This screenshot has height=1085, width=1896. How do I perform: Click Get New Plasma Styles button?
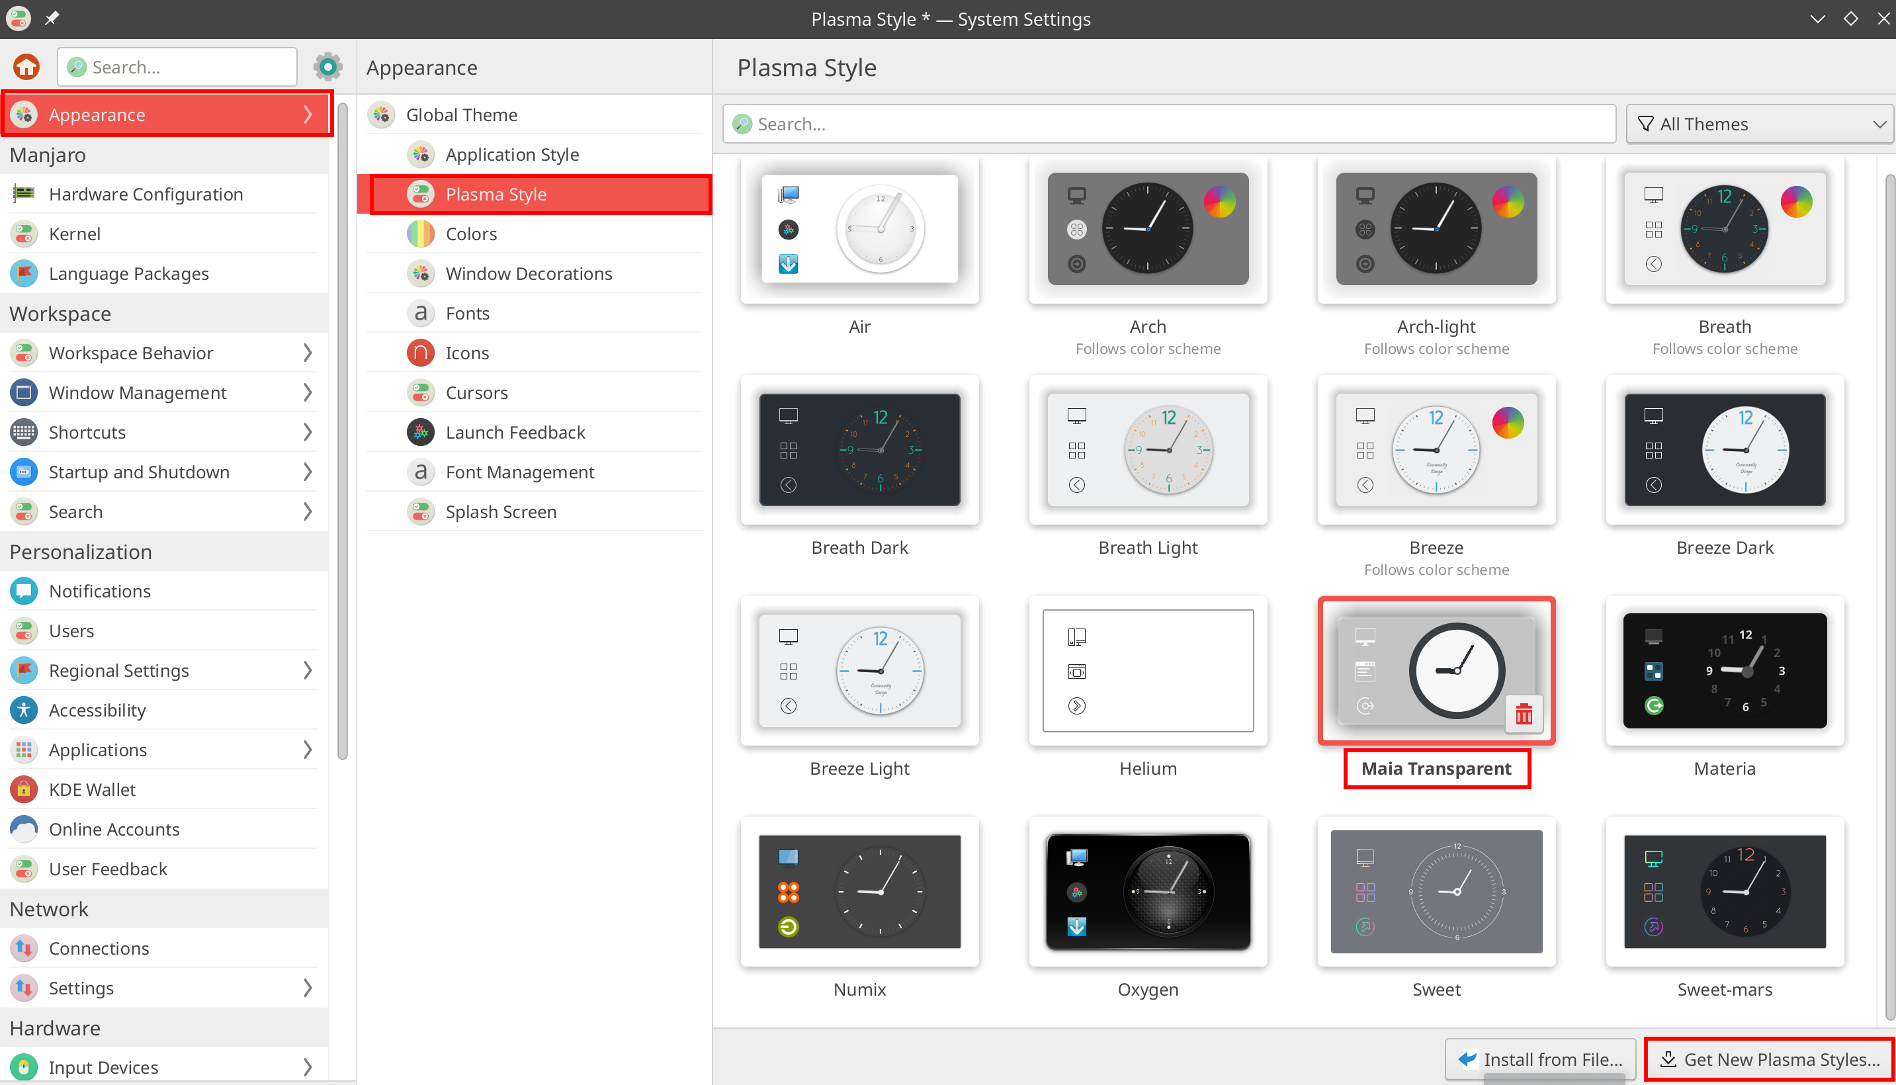pos(1770,1059)
